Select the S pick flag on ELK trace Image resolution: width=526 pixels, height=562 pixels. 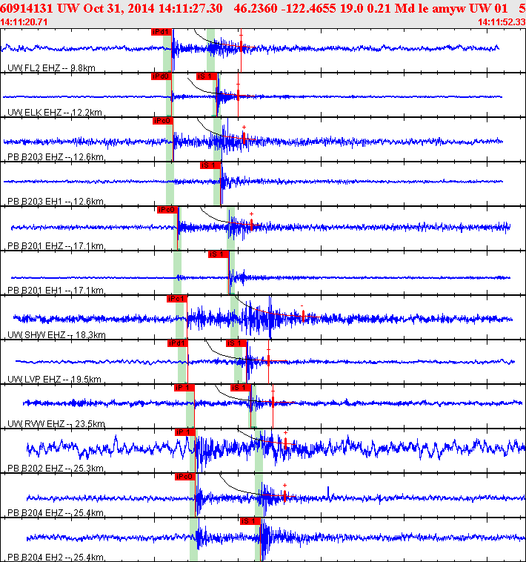(x=206, y=76)
